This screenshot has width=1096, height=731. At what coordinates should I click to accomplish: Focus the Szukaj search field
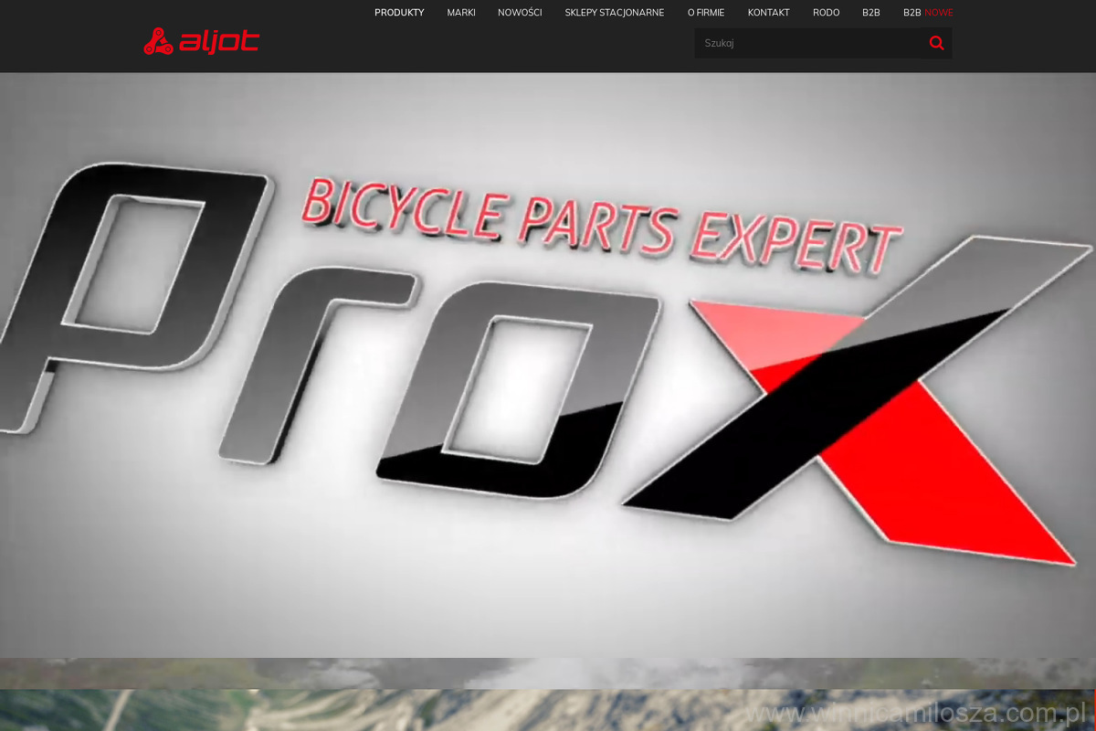(x=808, y=43)
